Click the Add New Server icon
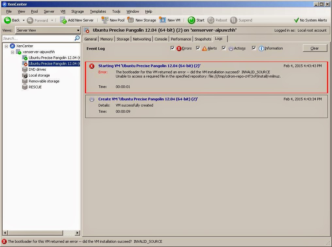Image resolution: width=332 pixels, height=247 pixels. point(63,20)
